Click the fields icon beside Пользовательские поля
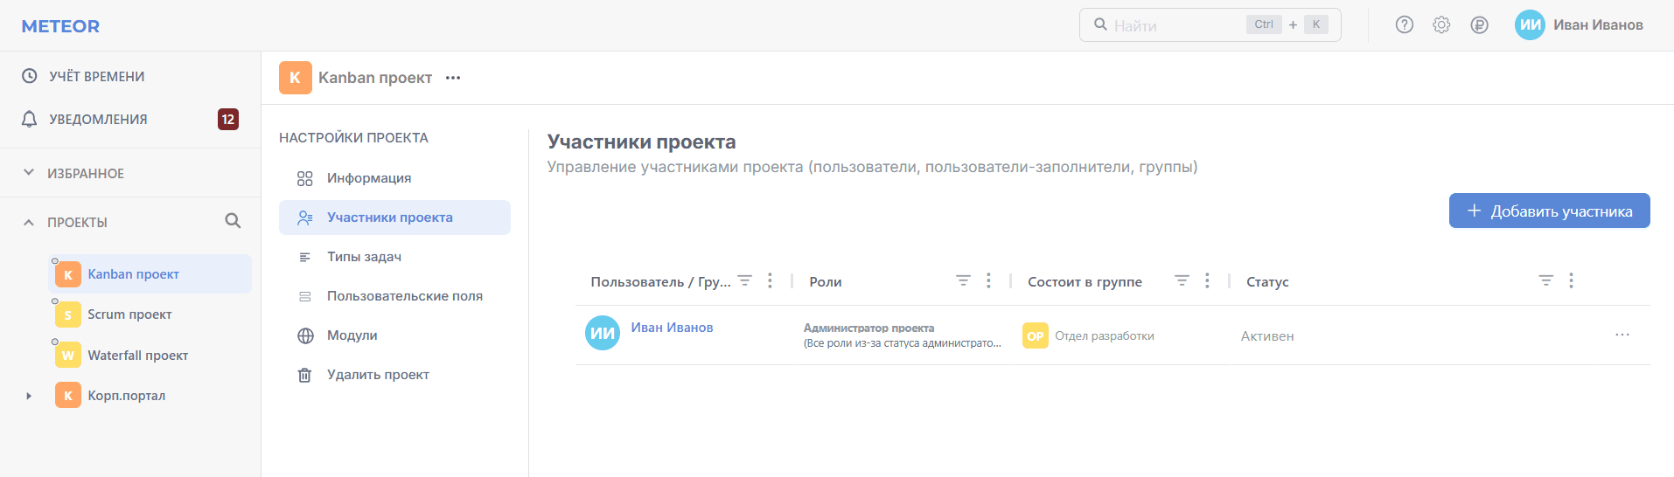Screen dimensions: 1674x477 [305, 296]
